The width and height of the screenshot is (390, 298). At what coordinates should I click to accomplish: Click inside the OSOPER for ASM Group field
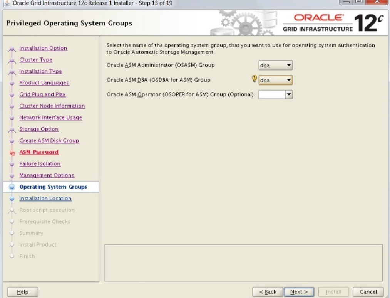pyautogui.click(x=272, y=94)
